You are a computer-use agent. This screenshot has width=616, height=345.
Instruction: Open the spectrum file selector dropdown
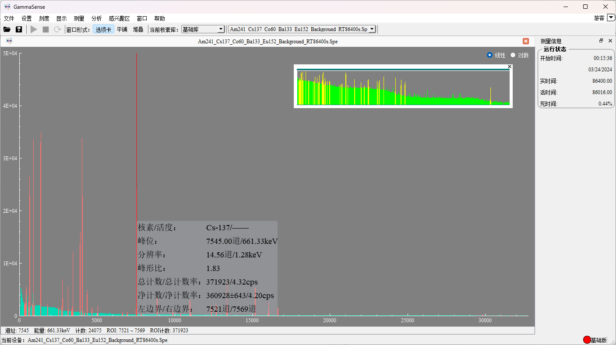point(372,29)
